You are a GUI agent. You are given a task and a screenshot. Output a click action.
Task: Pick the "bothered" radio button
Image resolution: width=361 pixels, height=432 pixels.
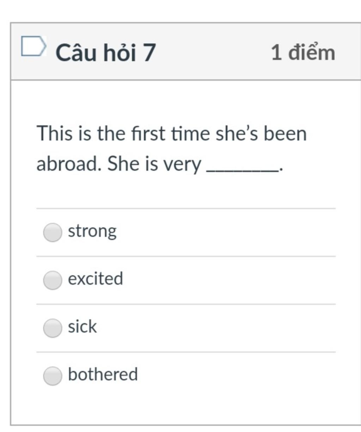point(53,376)
